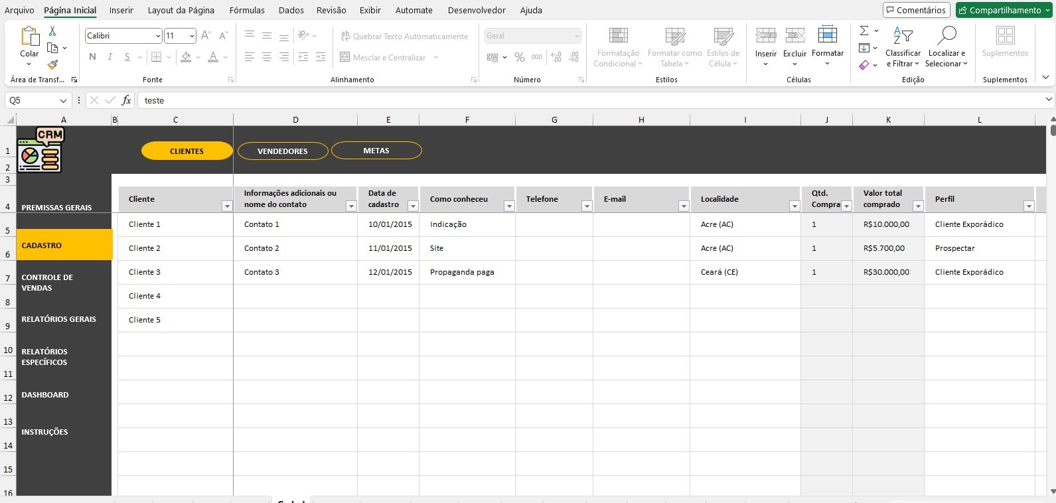Open the Cliente column filter dropdown

pyautogui.click(x=226, y=206)
